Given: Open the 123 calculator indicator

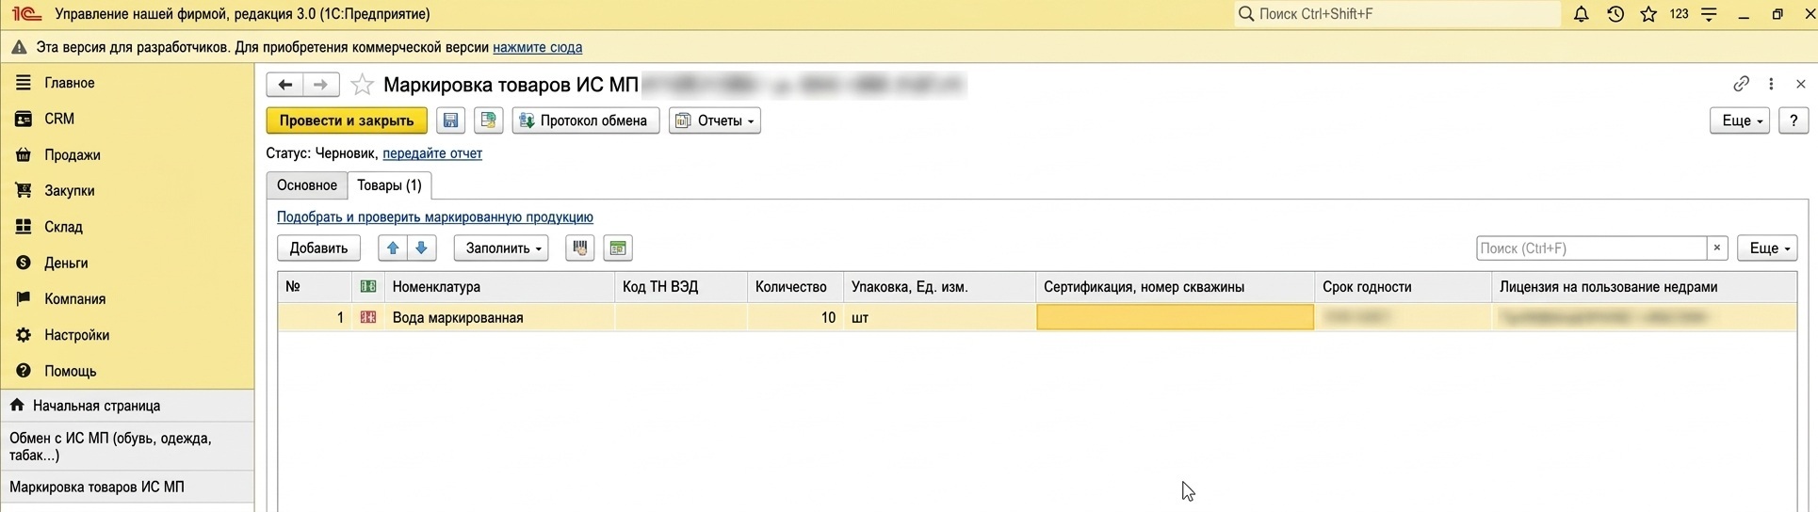Looking at the screenshot, I should (1679, 14).
